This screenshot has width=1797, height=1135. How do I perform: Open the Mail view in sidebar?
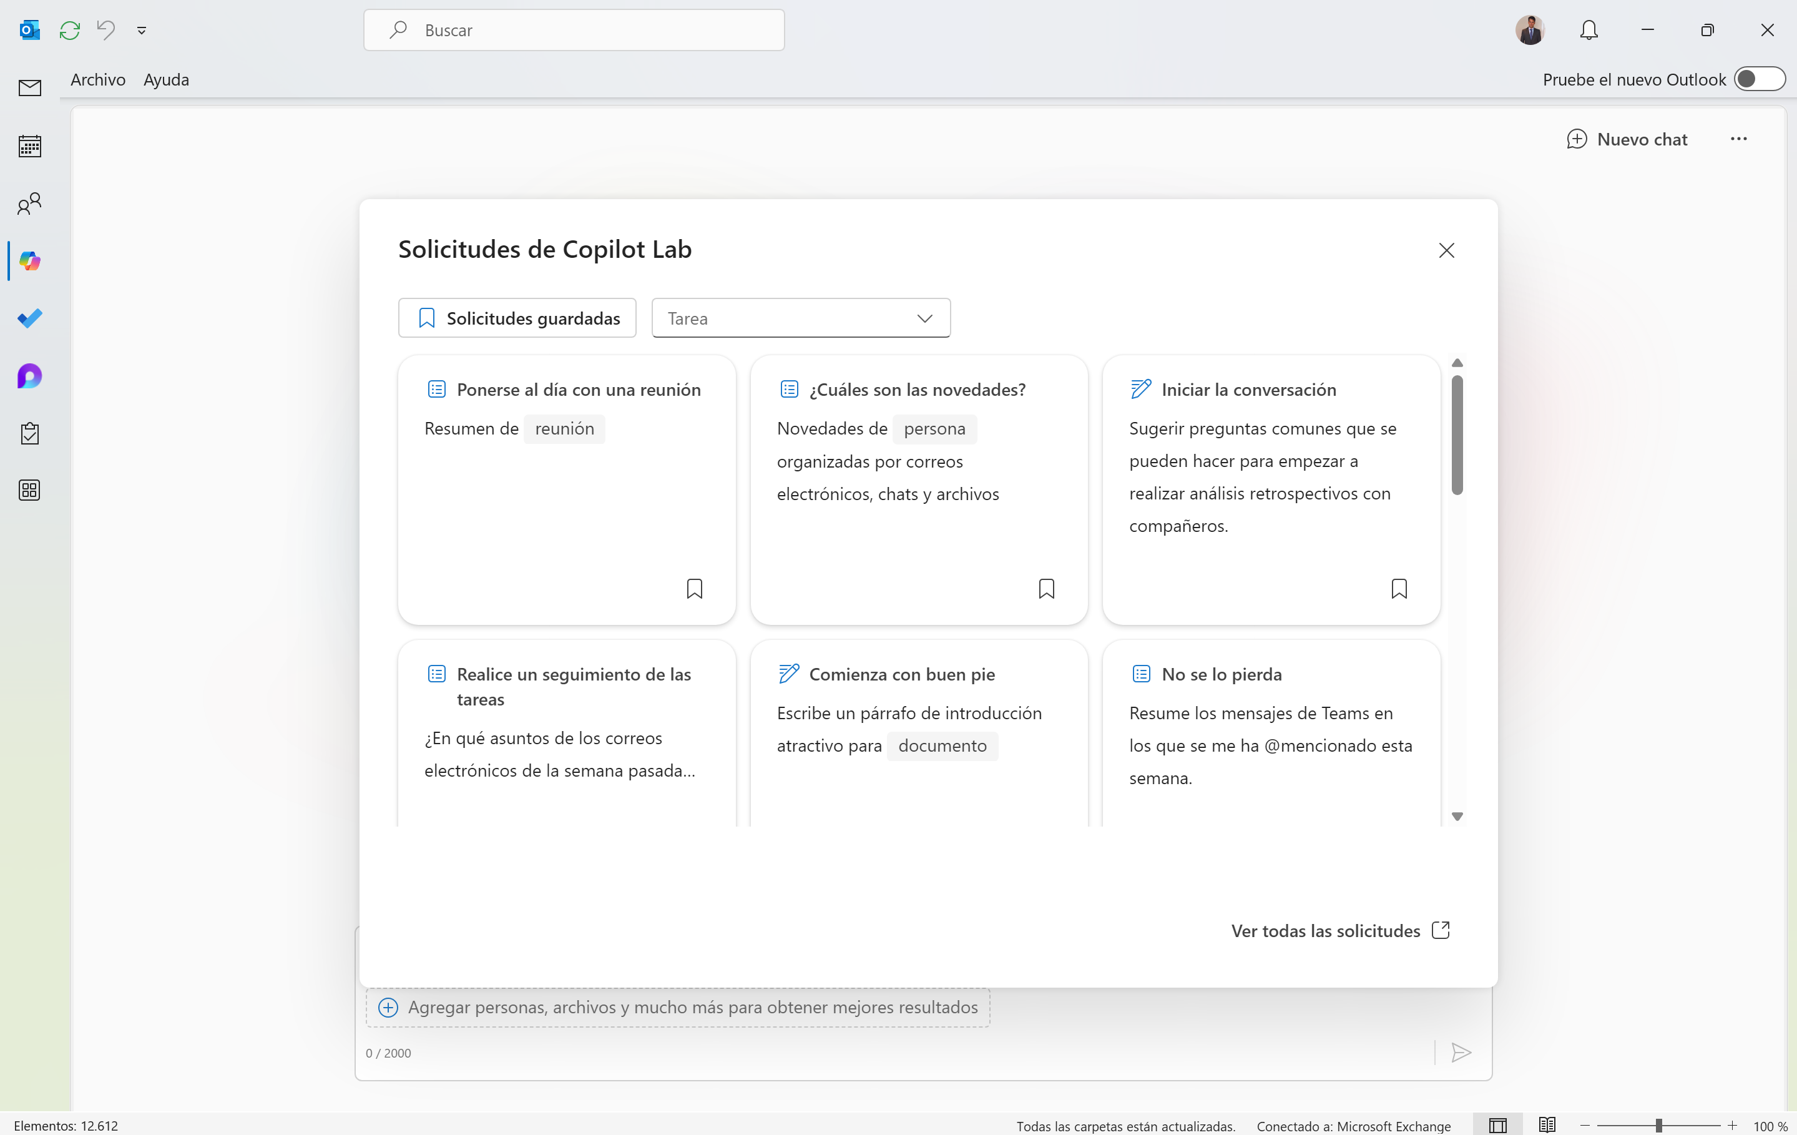coord(30,88)
